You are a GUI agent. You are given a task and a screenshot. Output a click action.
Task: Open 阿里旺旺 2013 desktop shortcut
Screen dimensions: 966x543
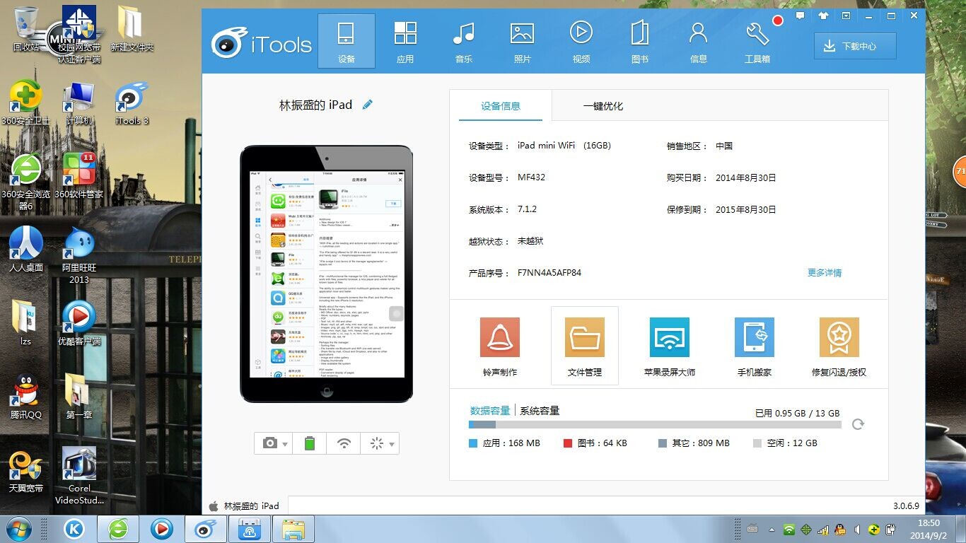(79, 255)
